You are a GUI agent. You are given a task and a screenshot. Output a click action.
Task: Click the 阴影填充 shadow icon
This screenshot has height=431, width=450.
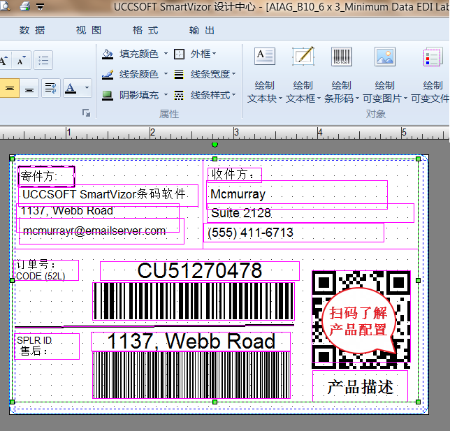point(108,95)
